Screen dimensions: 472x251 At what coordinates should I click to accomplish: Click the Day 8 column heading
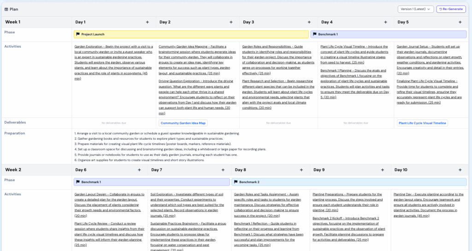coord(240,170)
